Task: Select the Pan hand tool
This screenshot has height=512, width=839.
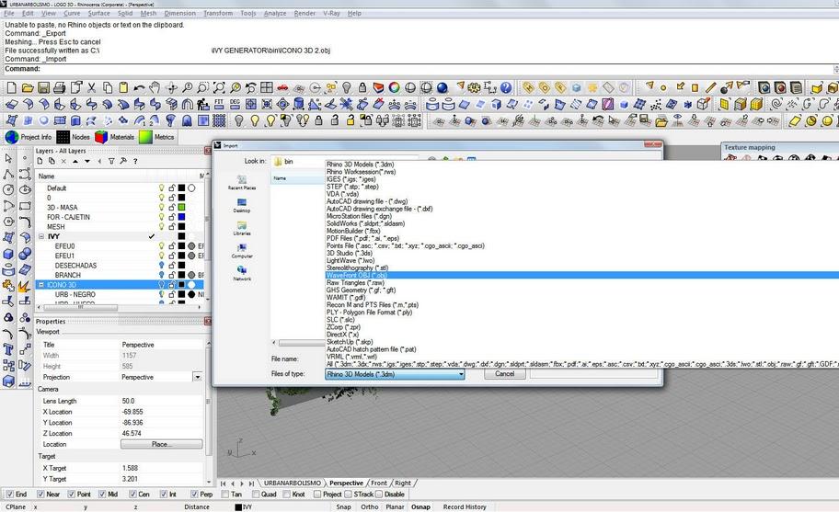Action: click(x=155, y=87)
